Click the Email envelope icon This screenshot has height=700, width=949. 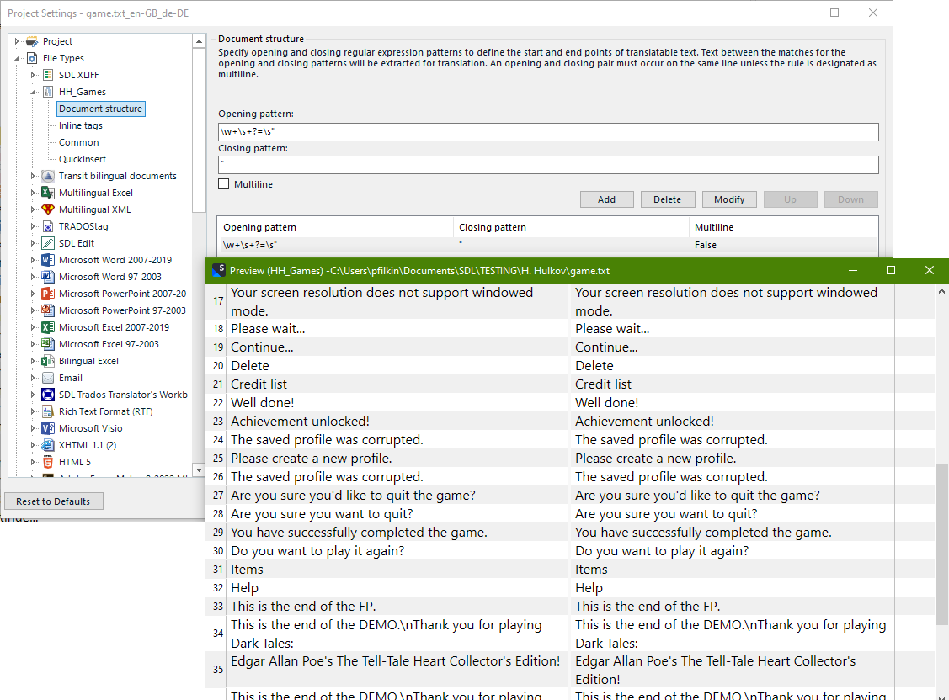click(x=49, y=378)
